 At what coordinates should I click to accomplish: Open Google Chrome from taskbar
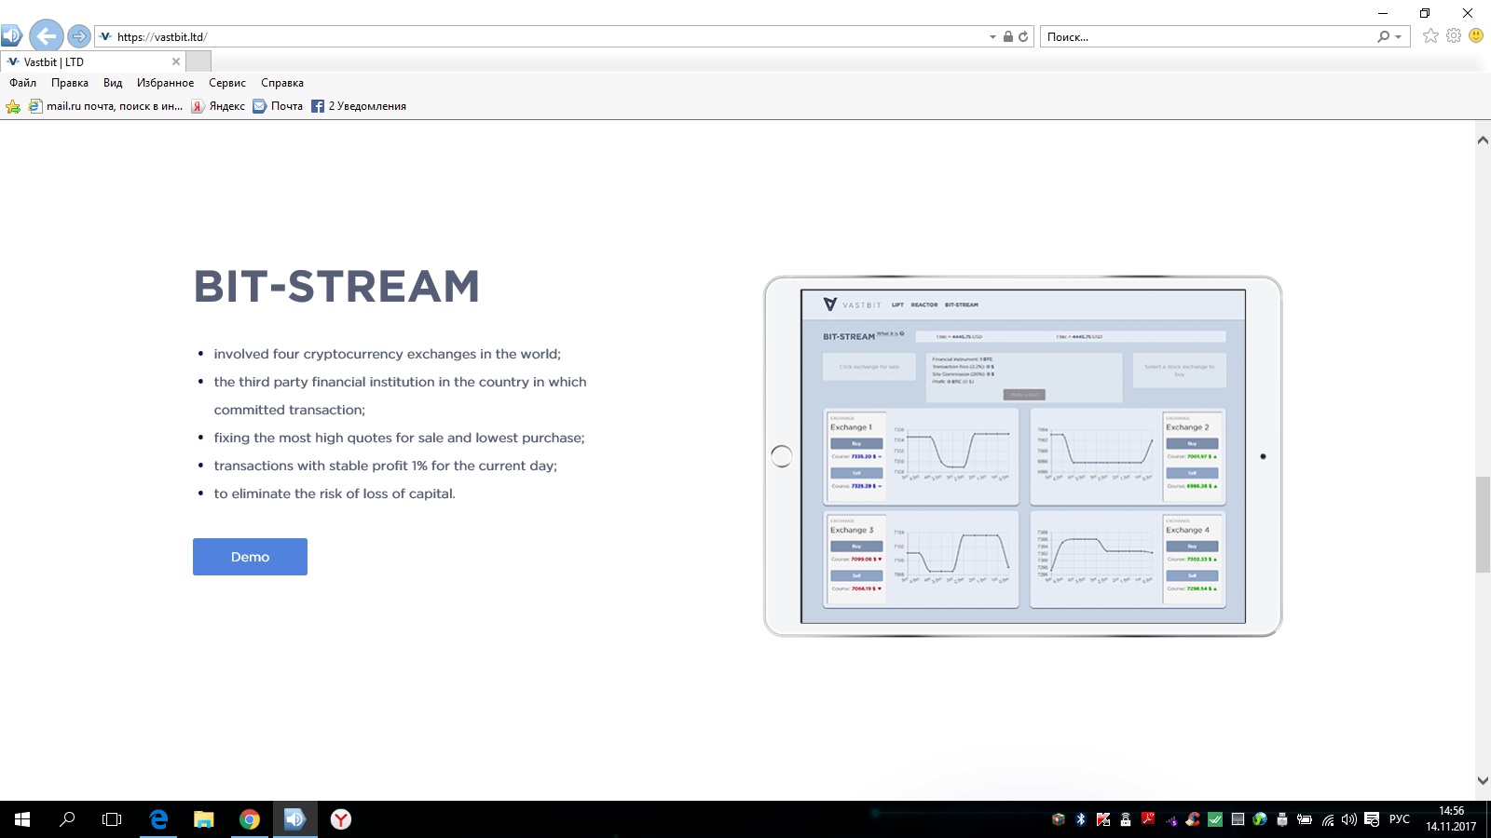(x=249, y=819)
